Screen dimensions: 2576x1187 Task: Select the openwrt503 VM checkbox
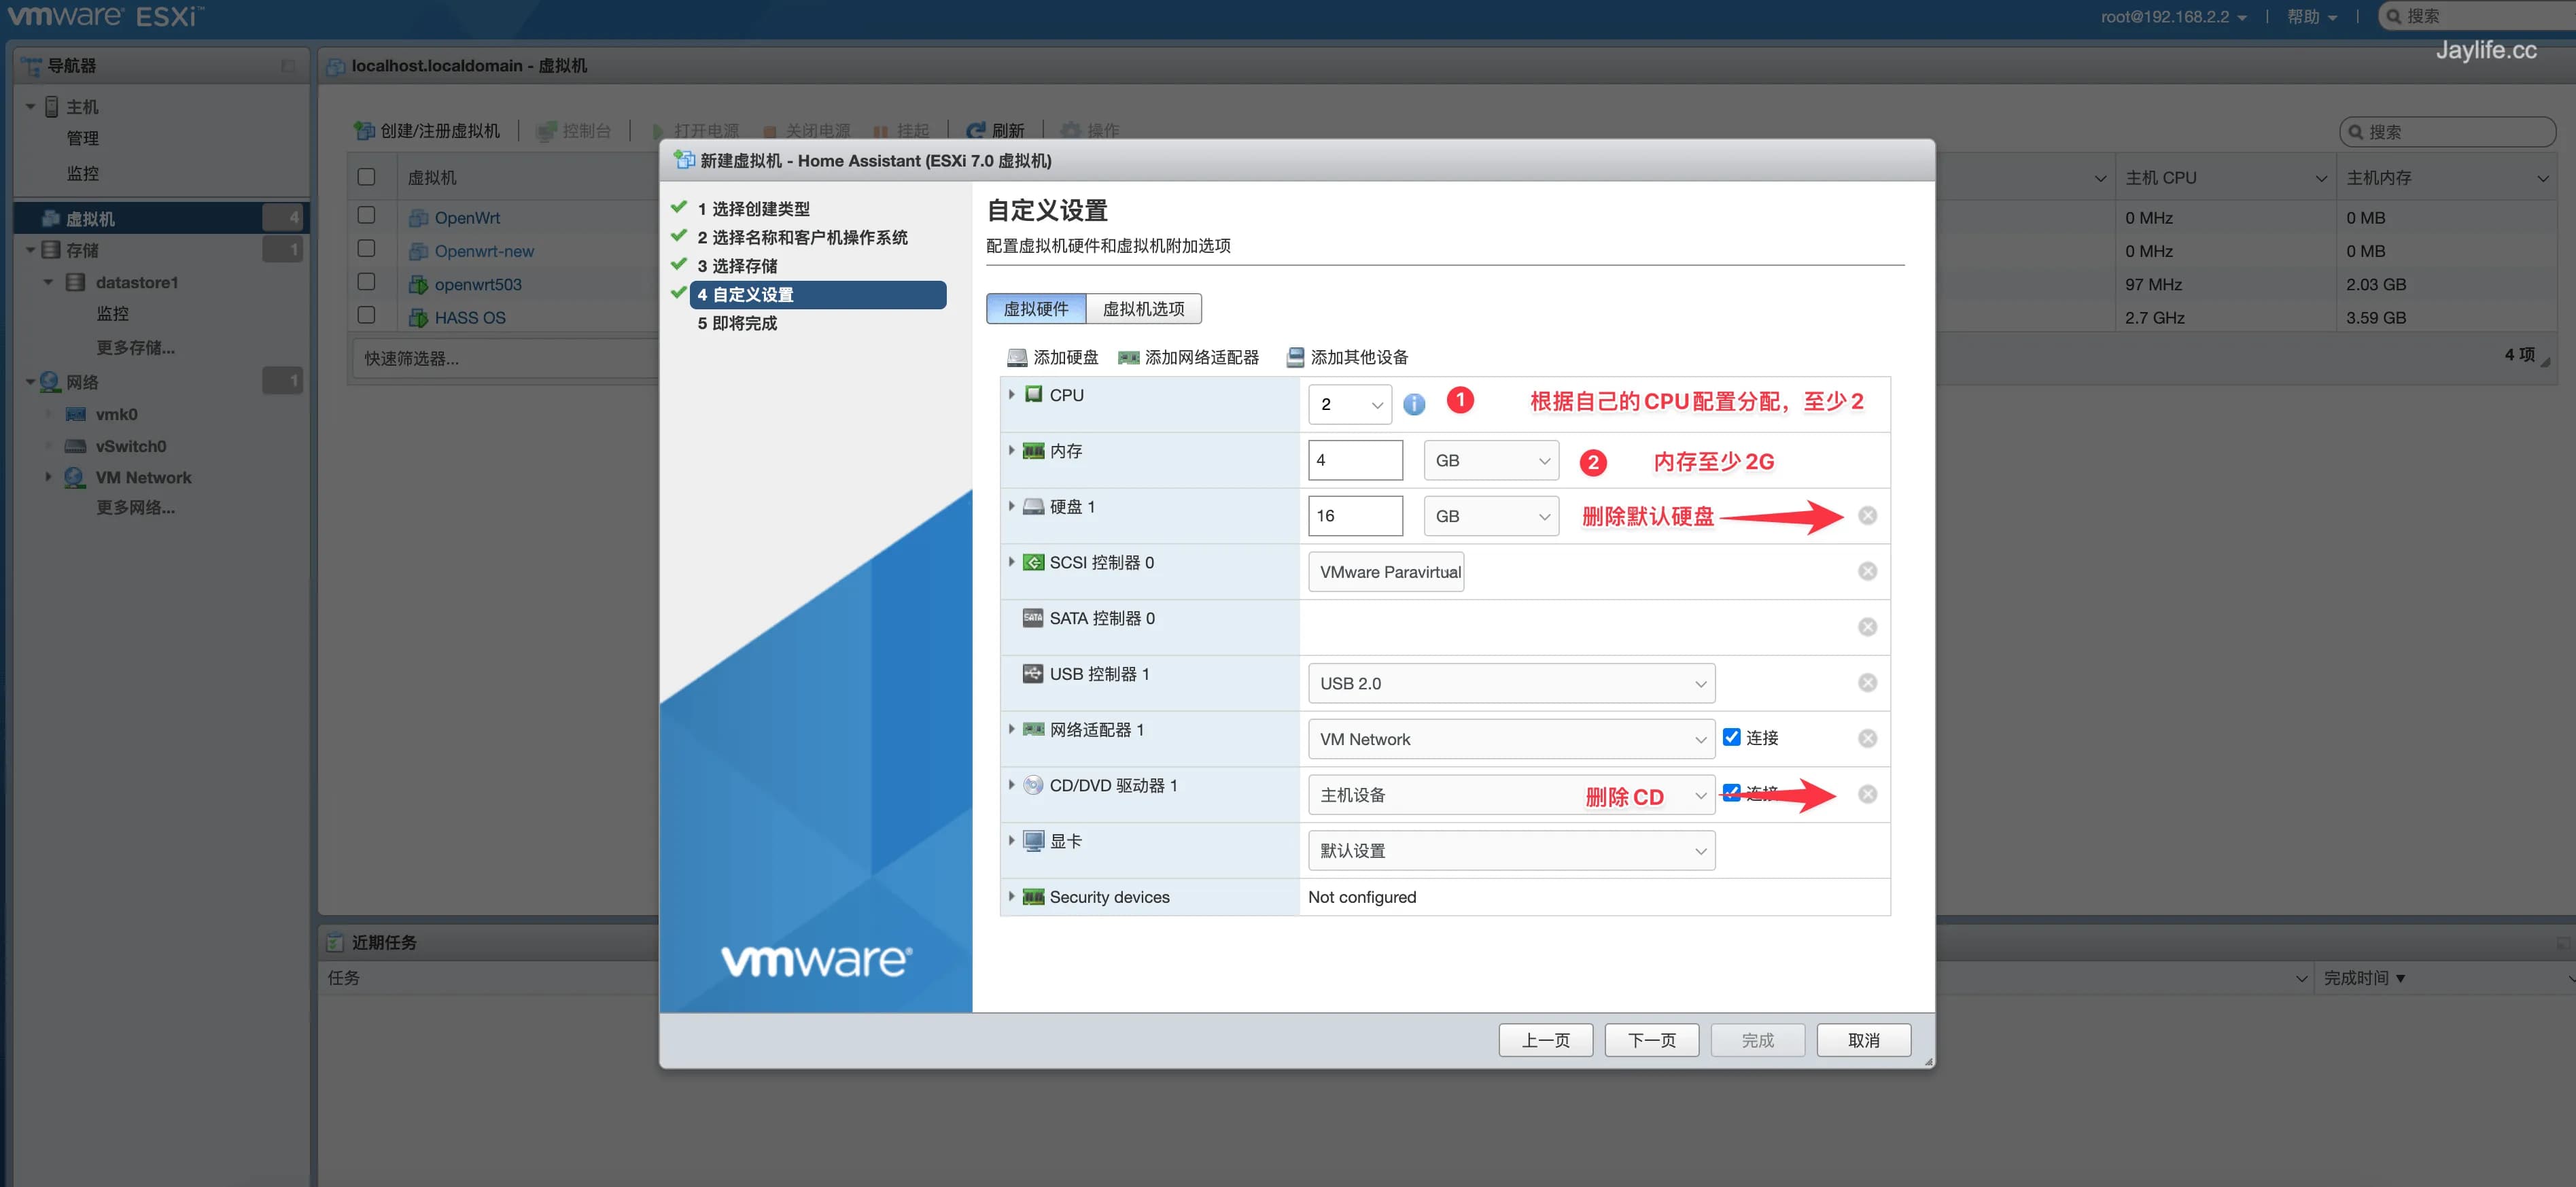pyautogui.click(x=366, y=283)
